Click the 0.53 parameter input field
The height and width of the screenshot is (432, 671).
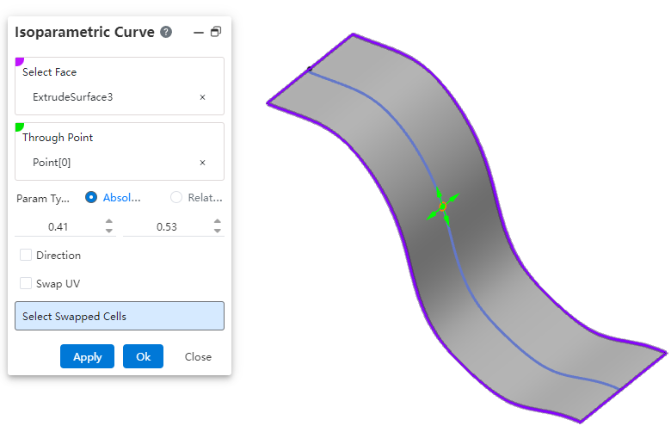coord(167,226)
